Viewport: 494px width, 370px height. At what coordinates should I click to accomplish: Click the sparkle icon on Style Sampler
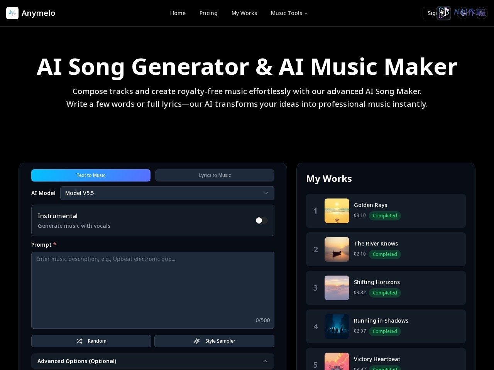tap(197, 341)
